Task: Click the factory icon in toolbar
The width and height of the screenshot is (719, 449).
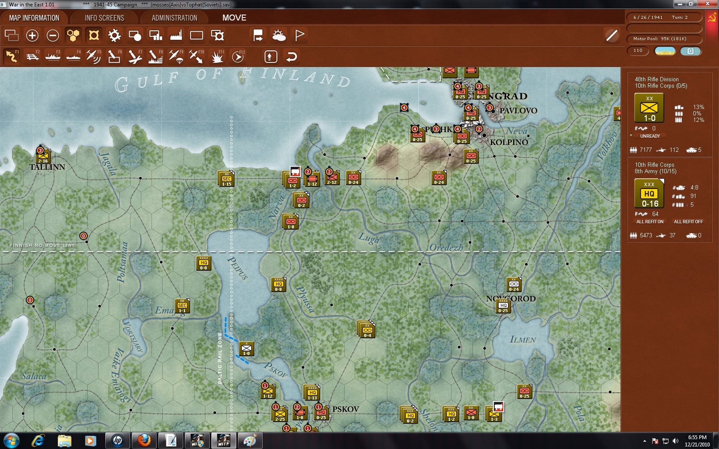Action: click(176, 35)
